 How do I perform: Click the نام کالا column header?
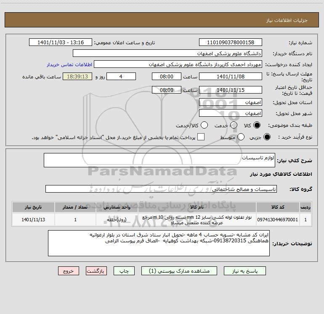click(x=197, y=207)
